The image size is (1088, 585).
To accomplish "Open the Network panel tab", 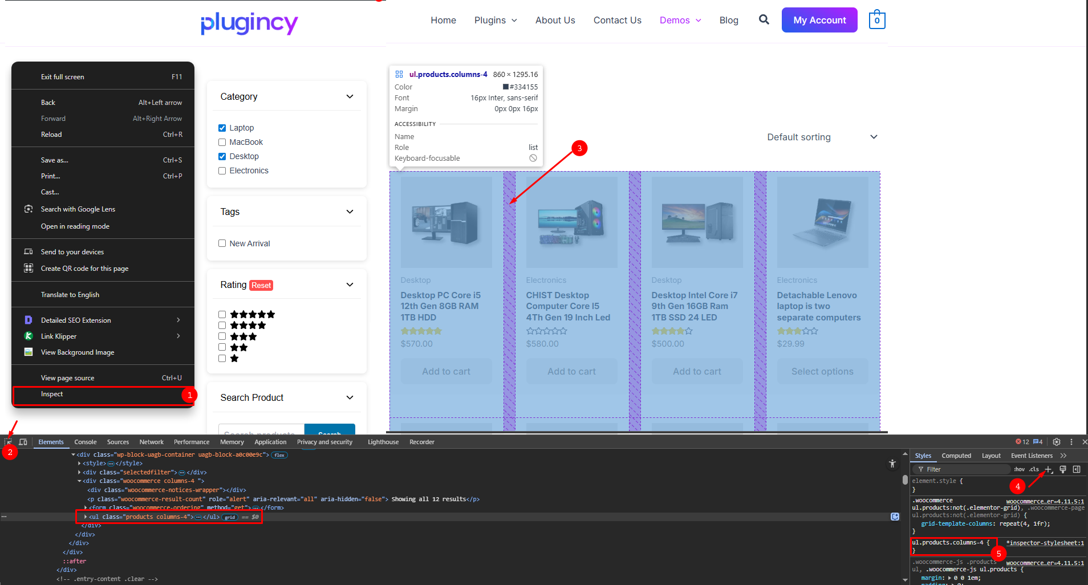I will click(151, 441).
